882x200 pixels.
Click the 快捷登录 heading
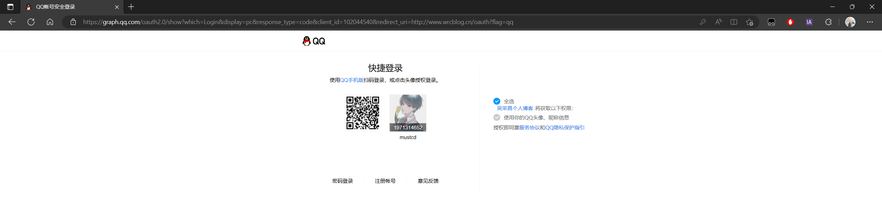[x=385, y=68]
